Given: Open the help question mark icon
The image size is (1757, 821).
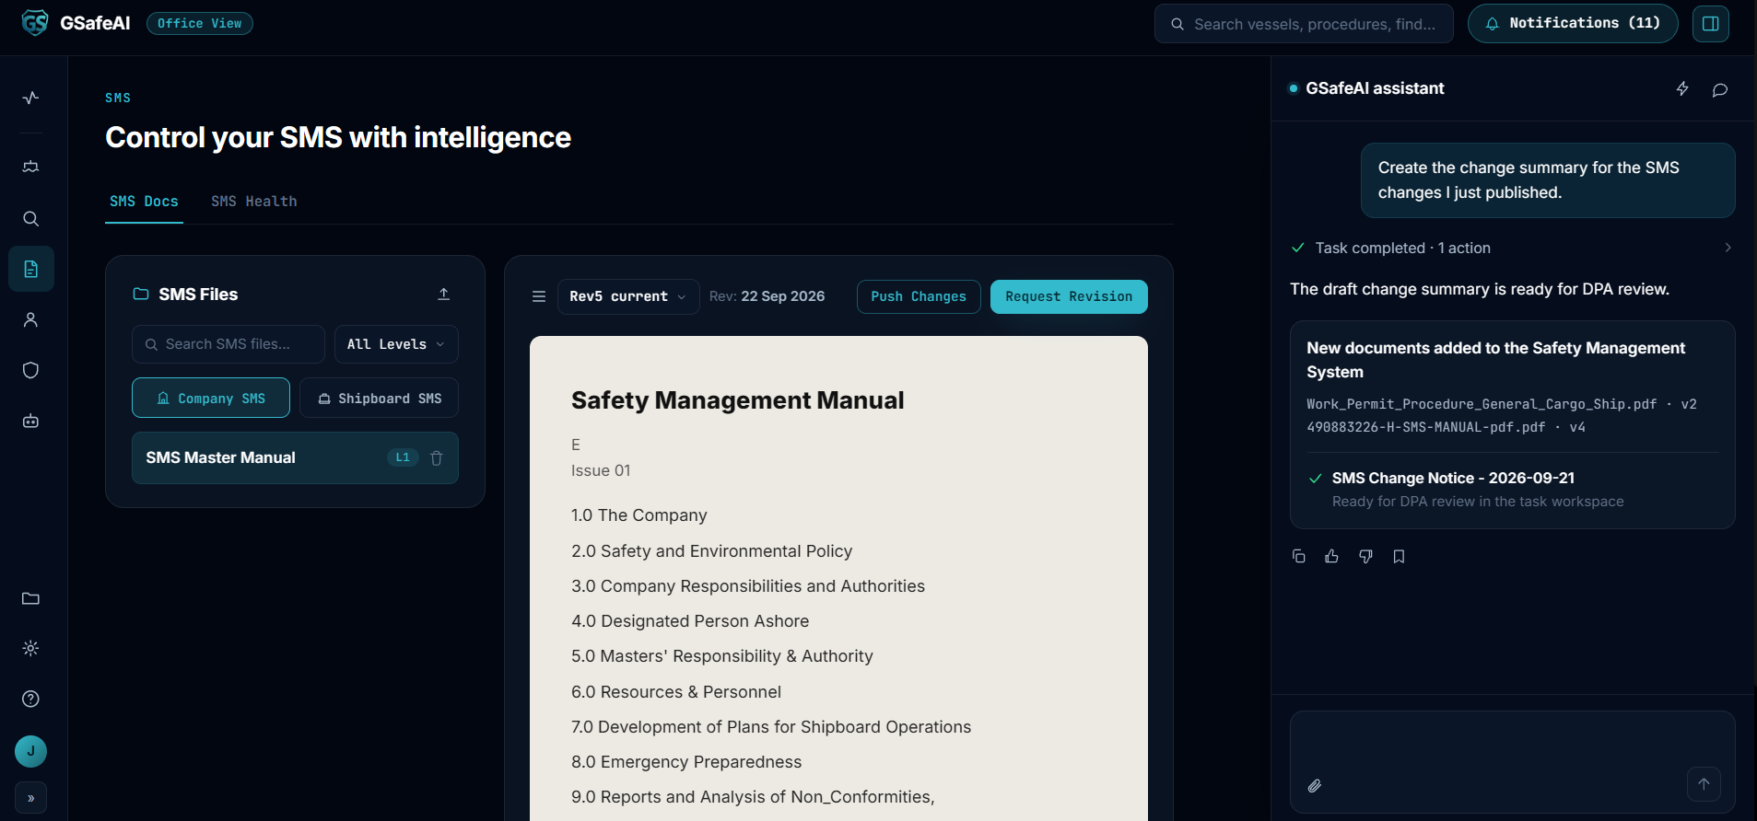Looking at the screenshot, I should tap(30, 699).
